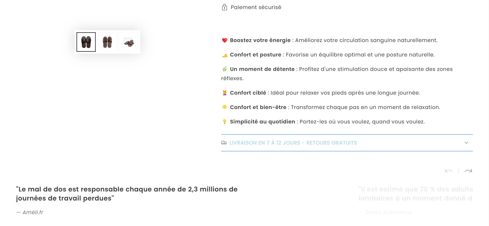Click the sparkle sun emoji icon
Viewport: 489px width, 226px height.
point(225,107)
